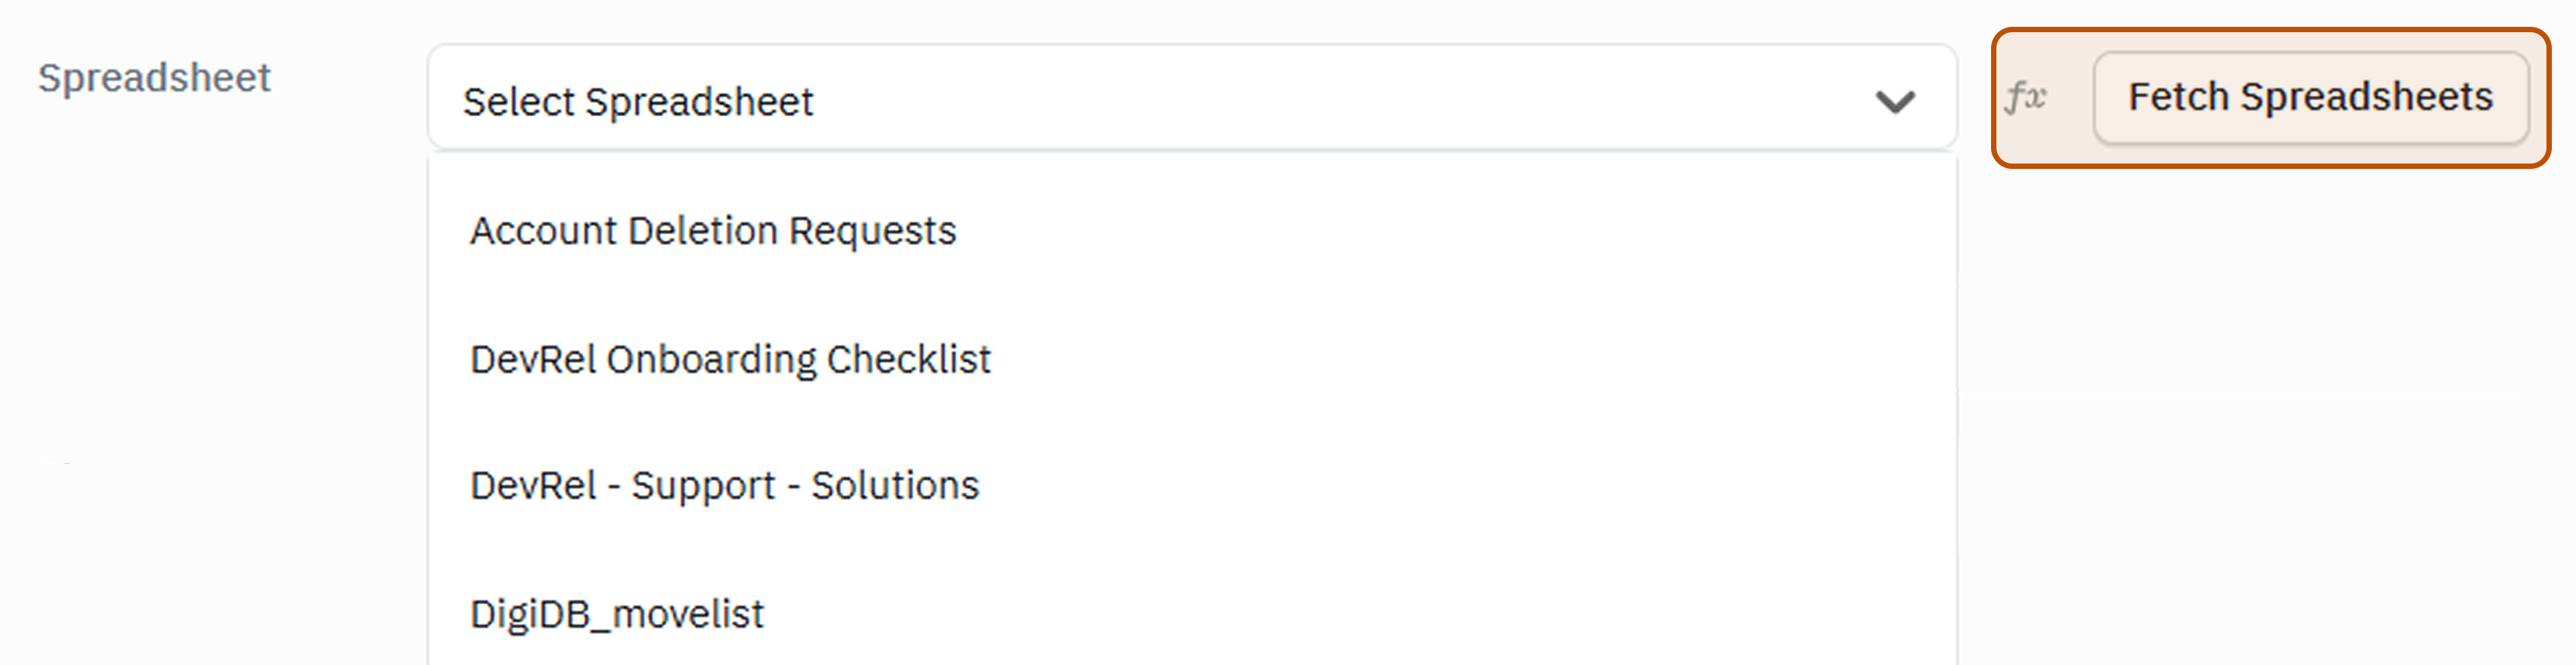This screenshot has width=2576, height=665.
Task: Switch to expression input via fx
Action: pos(2026,98)
